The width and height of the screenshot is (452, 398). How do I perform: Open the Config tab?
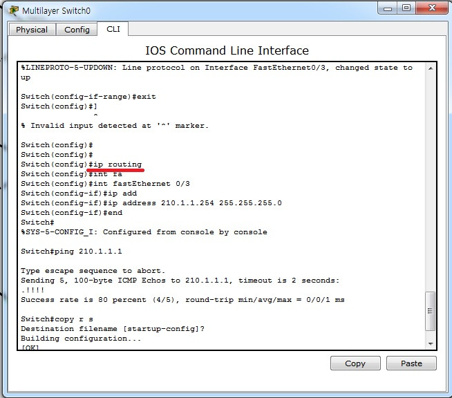(x=77, y=30)
